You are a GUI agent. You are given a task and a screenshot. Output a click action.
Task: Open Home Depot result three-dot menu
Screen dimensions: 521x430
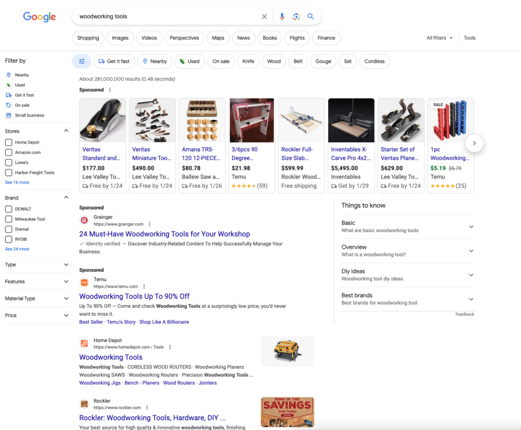tap(170, 347)
